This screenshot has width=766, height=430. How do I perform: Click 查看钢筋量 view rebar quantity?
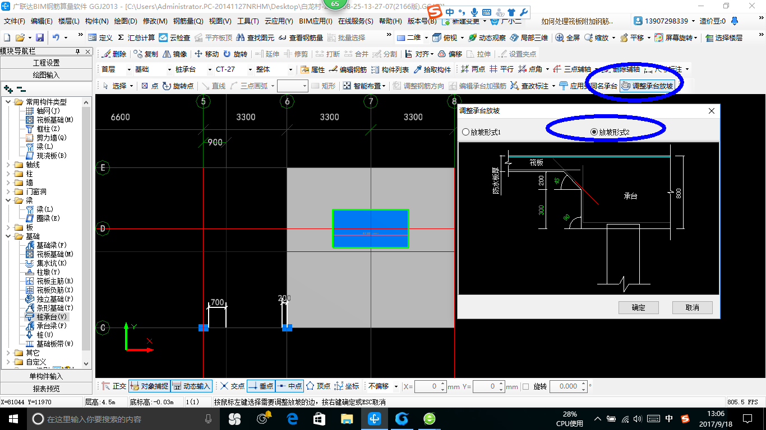tap(301, 38)
